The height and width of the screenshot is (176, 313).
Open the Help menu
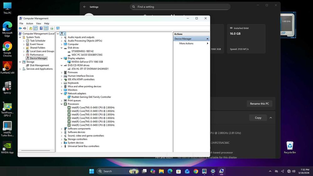pos(47,23)
